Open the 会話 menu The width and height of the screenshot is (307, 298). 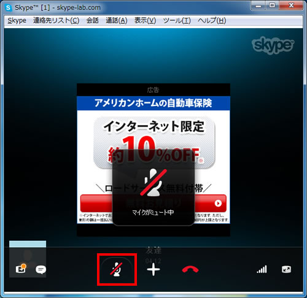tap(92, 21)
